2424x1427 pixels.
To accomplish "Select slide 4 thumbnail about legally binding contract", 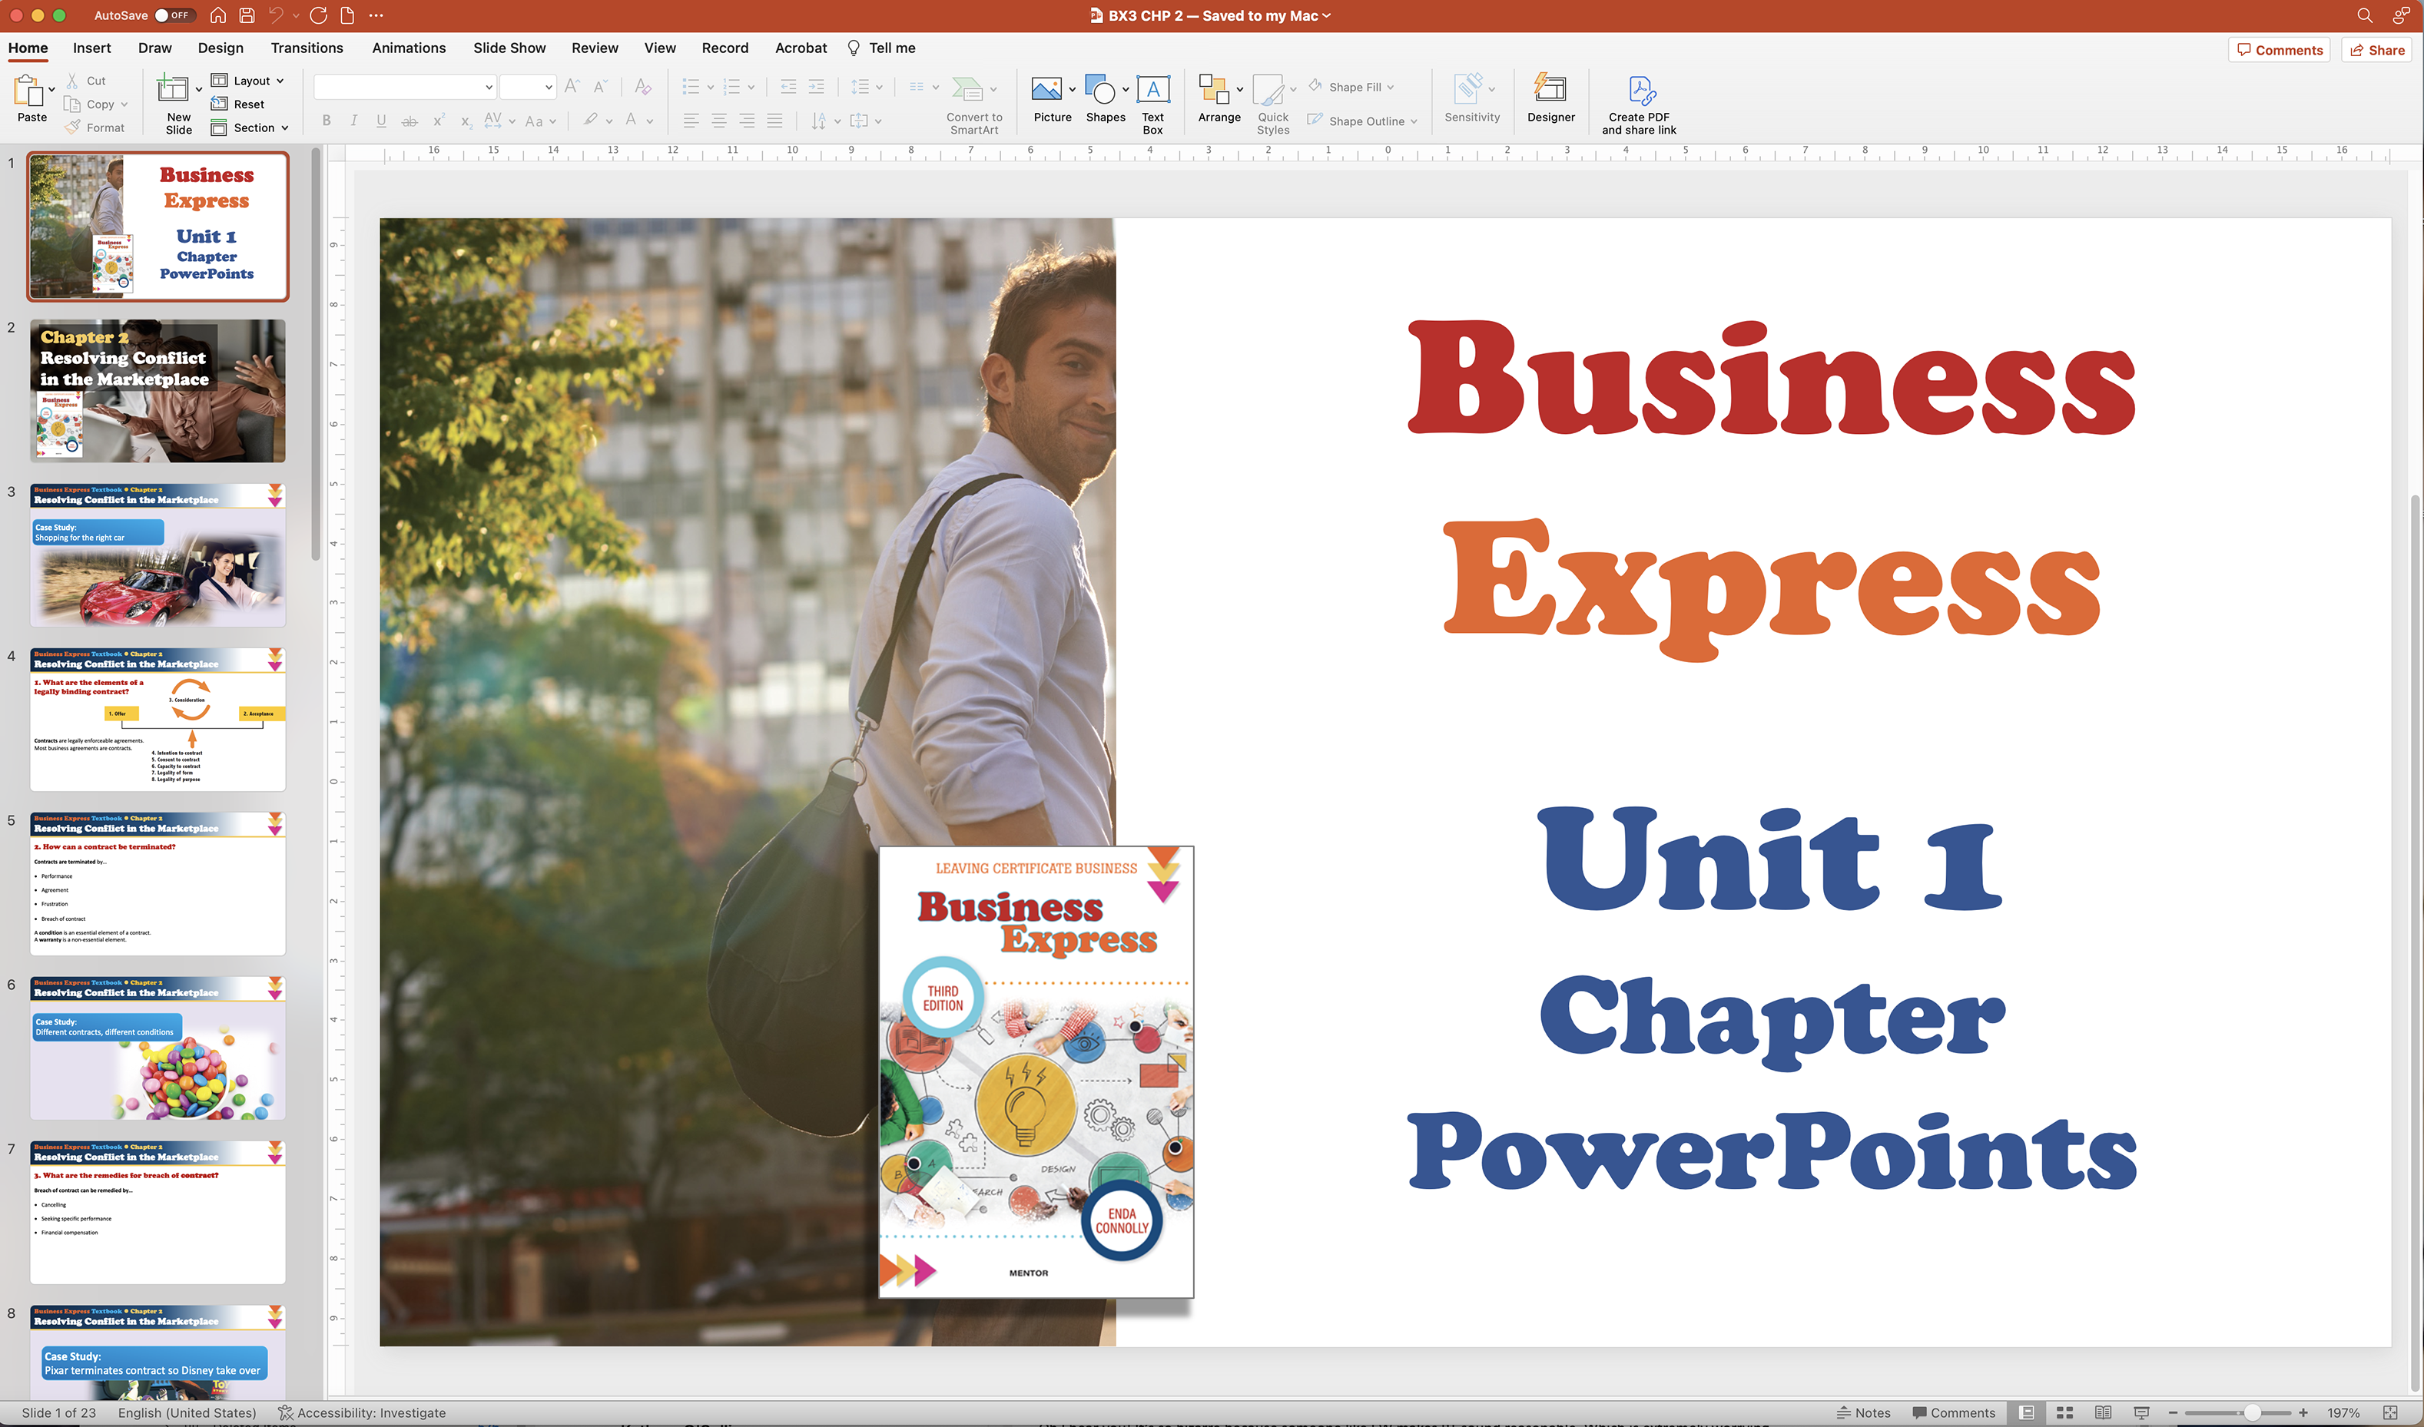I will pyautogui.click(x=158, y=720).
